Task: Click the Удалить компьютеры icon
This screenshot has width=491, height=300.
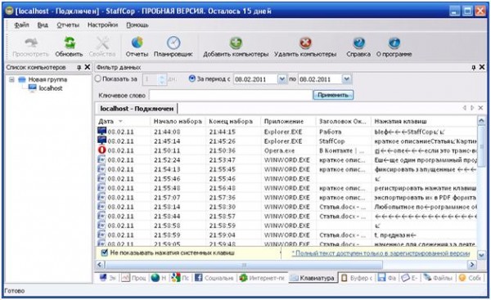Action: 305,43
